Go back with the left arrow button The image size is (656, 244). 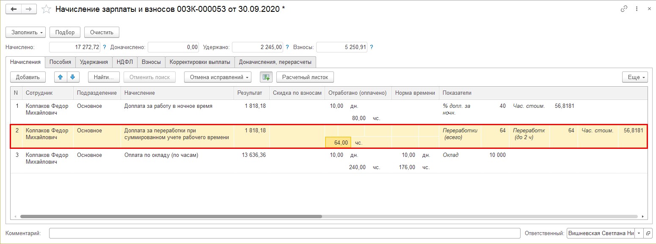tap(13, 9)
